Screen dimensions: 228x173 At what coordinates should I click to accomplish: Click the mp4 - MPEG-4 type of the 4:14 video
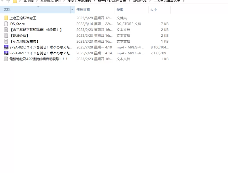[x=131, y=53]
